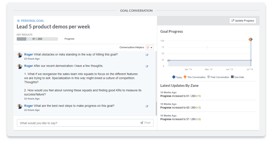This screenshot has height=143, width=272.
Task: Click the Update Progress button
Action: click(243, 21)
